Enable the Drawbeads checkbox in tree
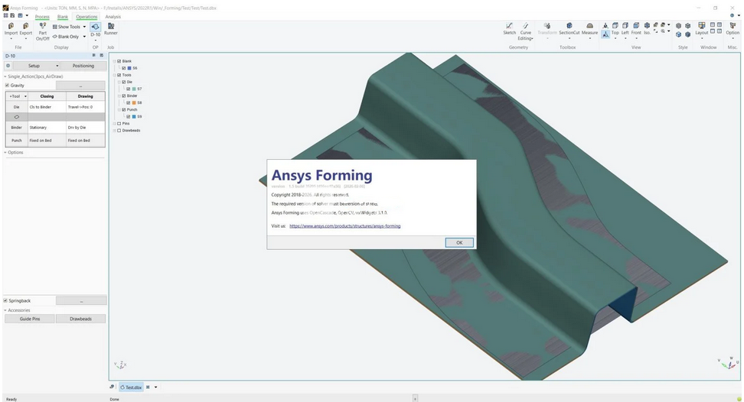This screenshot has width=744, height=402. tap(119, 131)
